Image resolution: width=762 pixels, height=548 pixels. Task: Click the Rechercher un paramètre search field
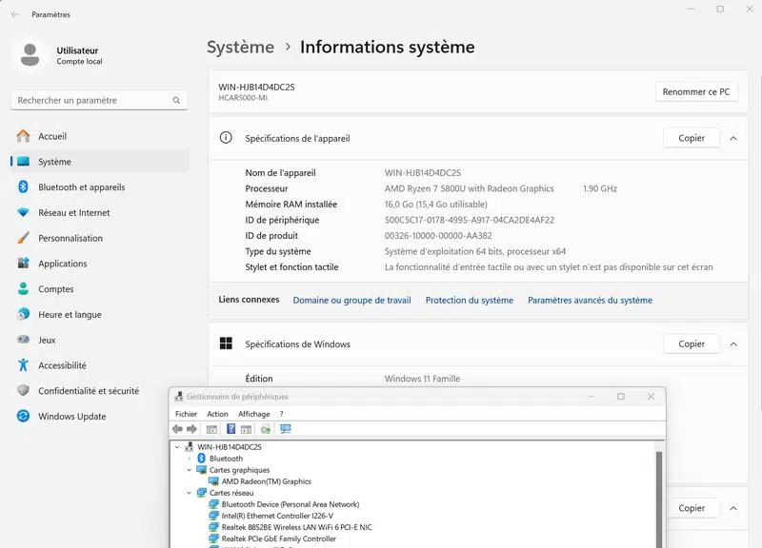coord(90,100)
